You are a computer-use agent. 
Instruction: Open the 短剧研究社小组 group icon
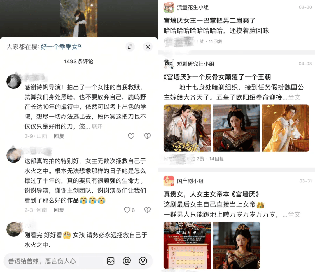click(169, 64)
